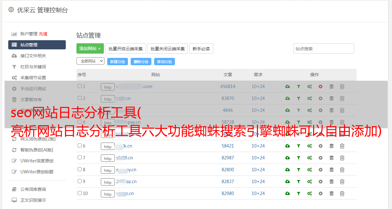Image resolution: width=392 pixels, height=209 pixels.
Task: Delete site 10 with trash icon
Action: pos(342,193)
